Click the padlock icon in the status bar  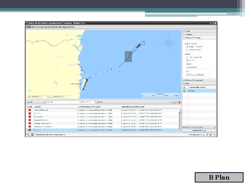[204, 135]
